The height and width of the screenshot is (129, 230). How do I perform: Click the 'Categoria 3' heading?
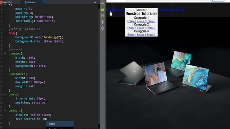tap(141, 31)
